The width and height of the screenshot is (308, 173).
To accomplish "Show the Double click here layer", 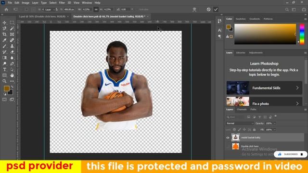I will 228,146.
